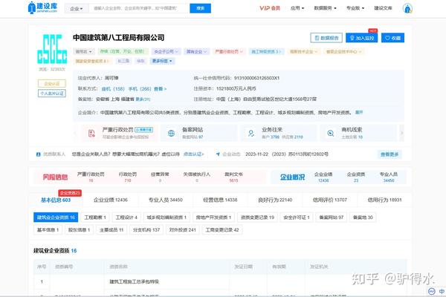Click the heart 收藏 button
Image resolution: width=446 pixels, height=297 pixels.
(x=392, y=38)
